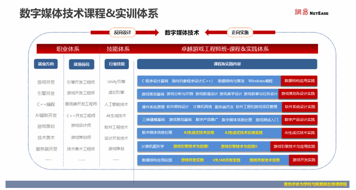356x190 pixels.
Task: Click the 技能体系 red header
Action: coord(118,49)
